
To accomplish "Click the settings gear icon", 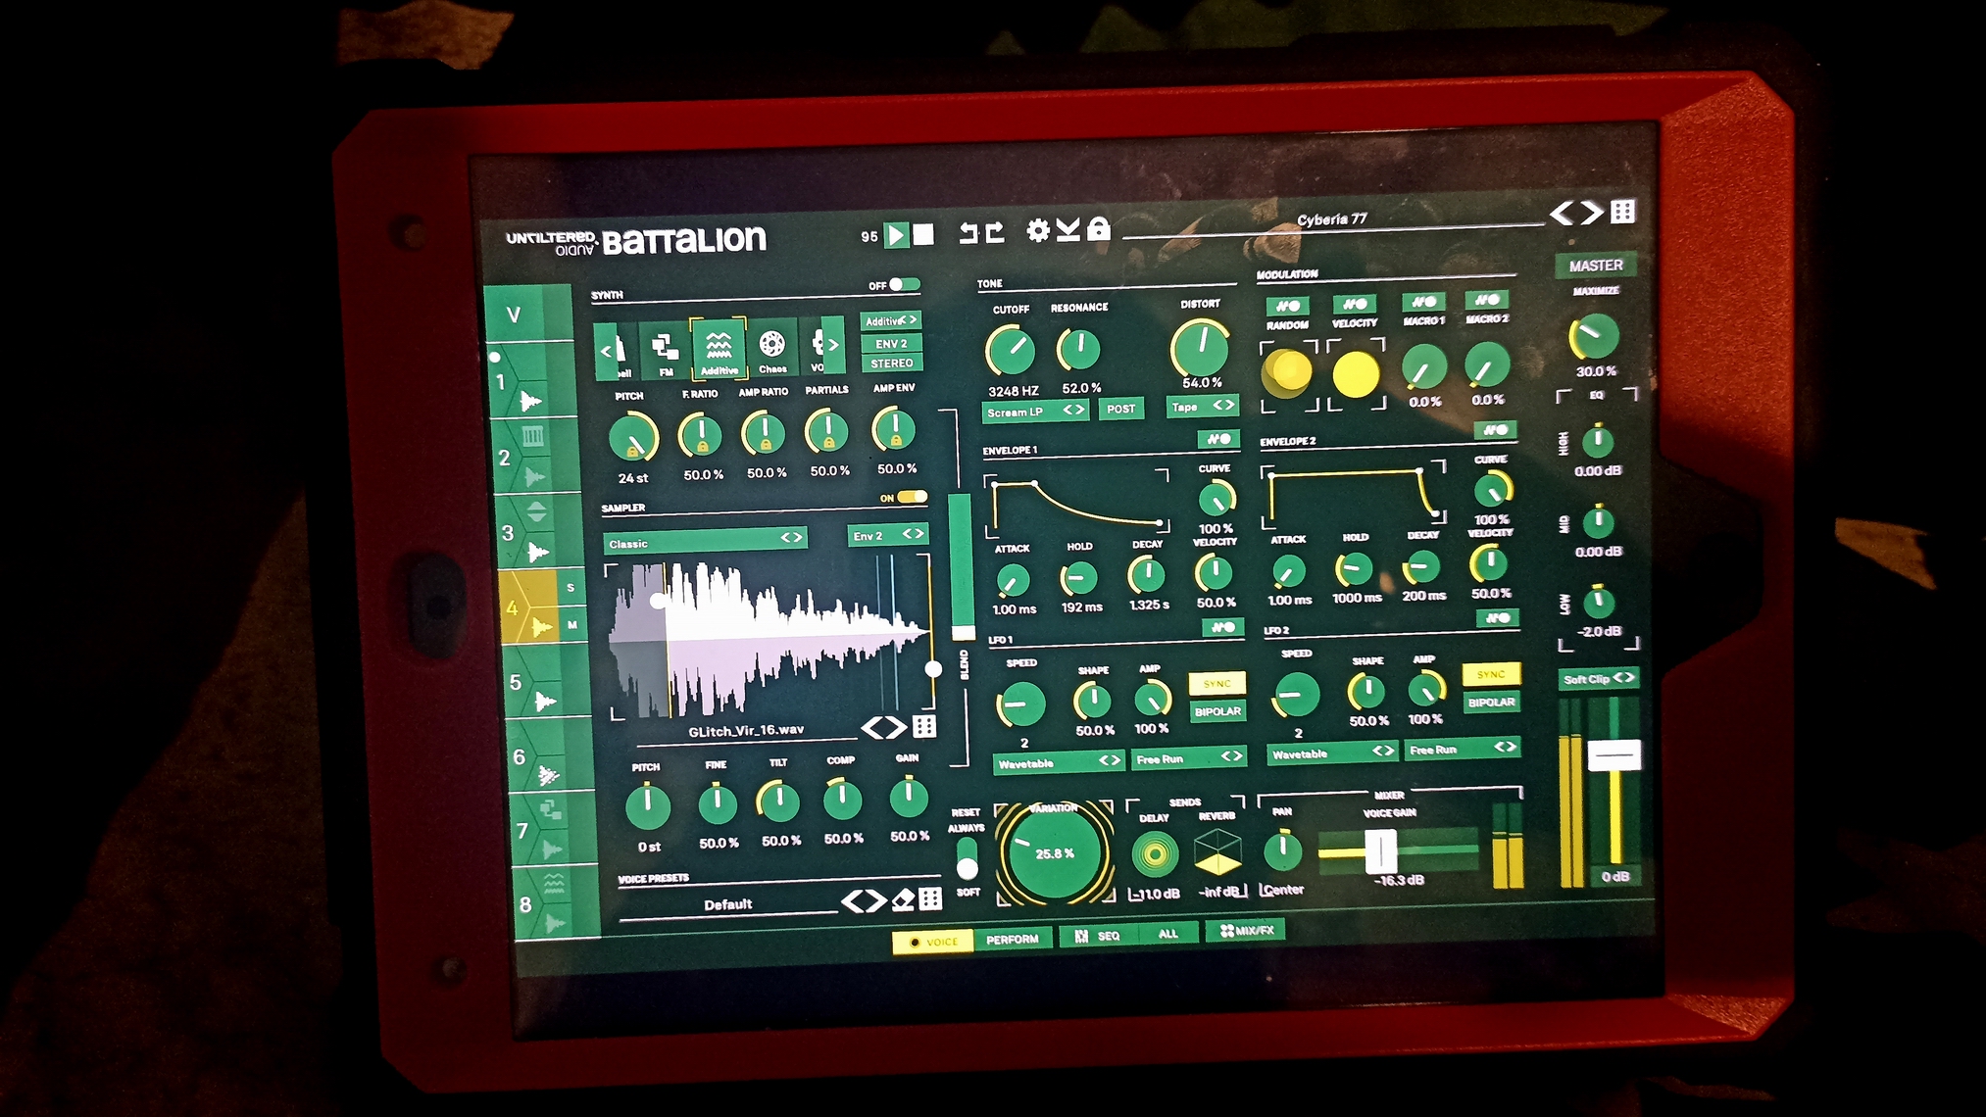I will [1037, 230].
